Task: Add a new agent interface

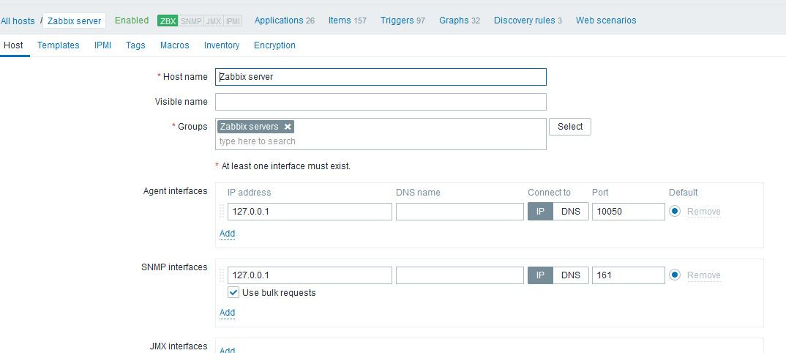Action: pos(227,234)
